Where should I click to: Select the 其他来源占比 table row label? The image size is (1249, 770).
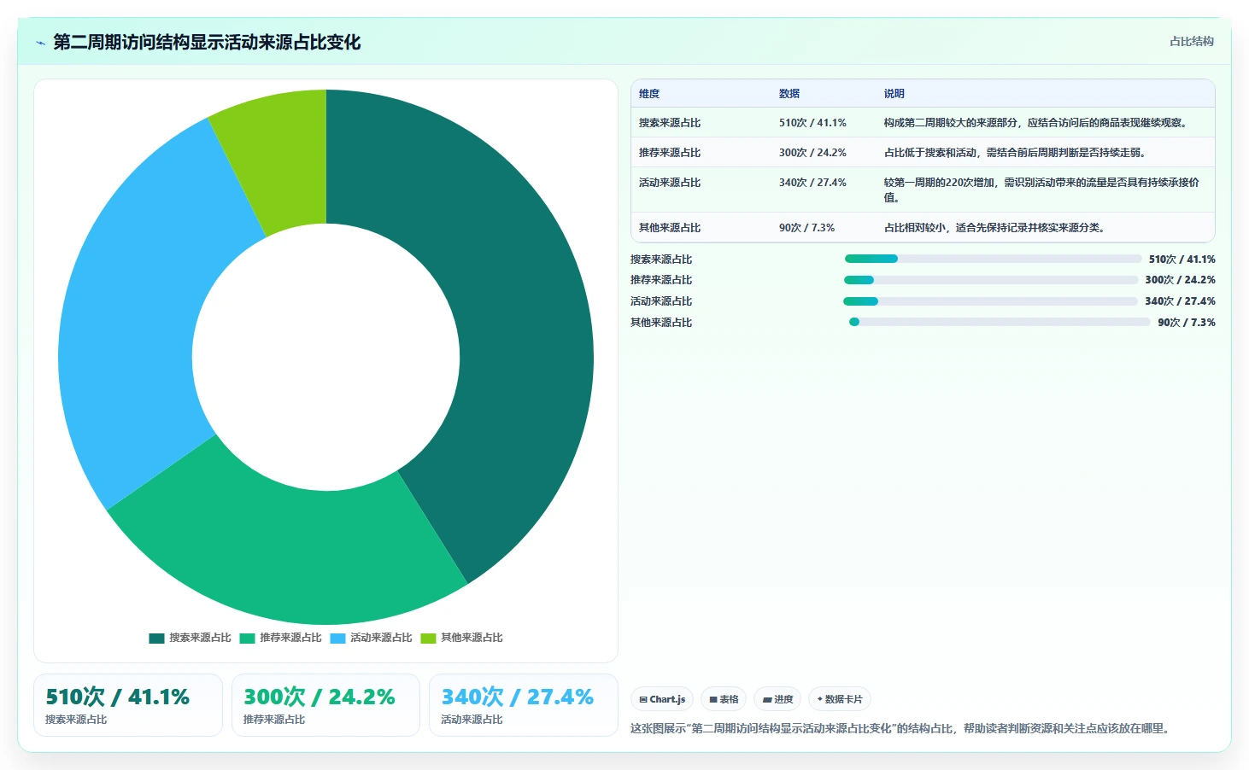(670, 228)
